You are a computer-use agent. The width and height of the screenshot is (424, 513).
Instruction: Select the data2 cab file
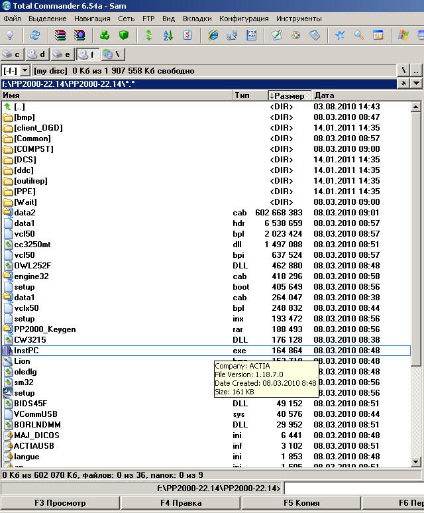206,213
